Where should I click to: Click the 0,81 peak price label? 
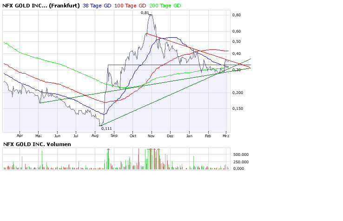pos(145,13)
